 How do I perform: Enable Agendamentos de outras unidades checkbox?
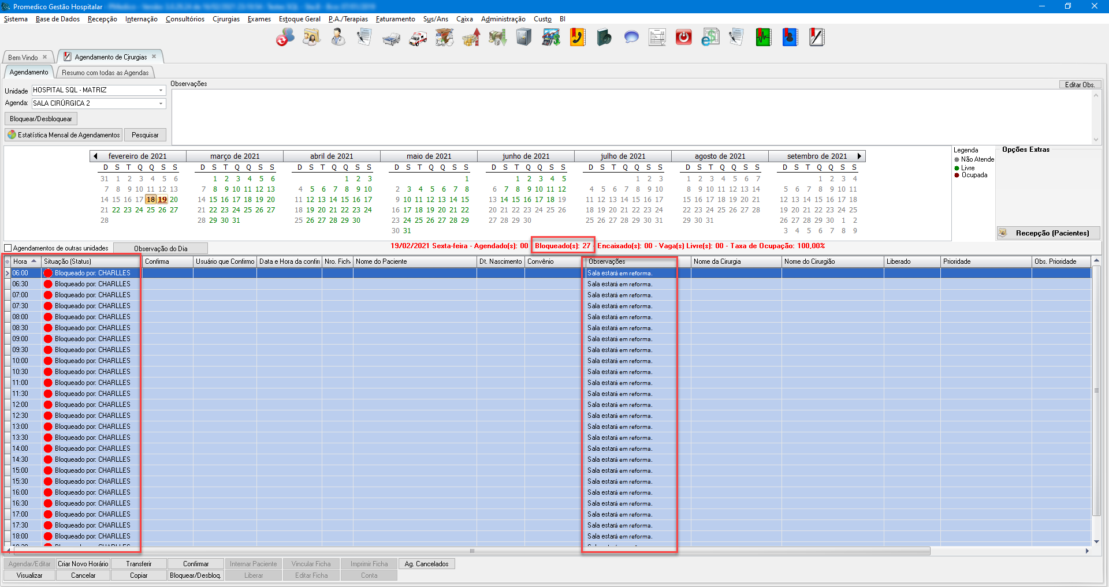pos(8,248)
